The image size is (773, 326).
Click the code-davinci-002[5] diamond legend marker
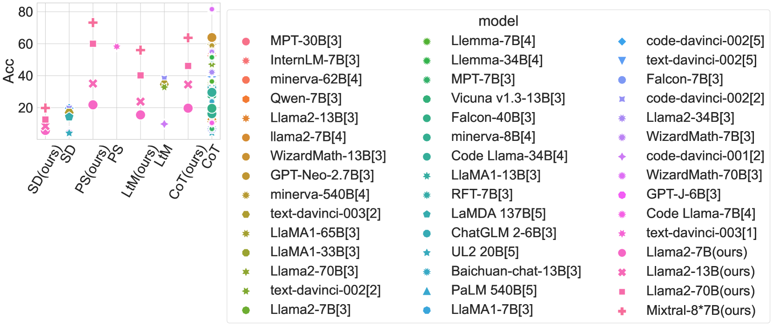[x=622, y=41]
